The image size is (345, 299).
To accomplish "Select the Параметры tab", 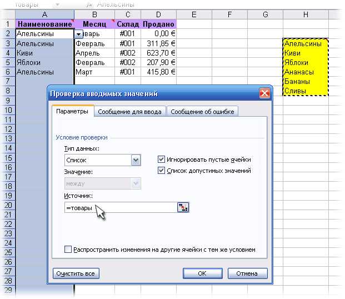I will tap(72, 111).
